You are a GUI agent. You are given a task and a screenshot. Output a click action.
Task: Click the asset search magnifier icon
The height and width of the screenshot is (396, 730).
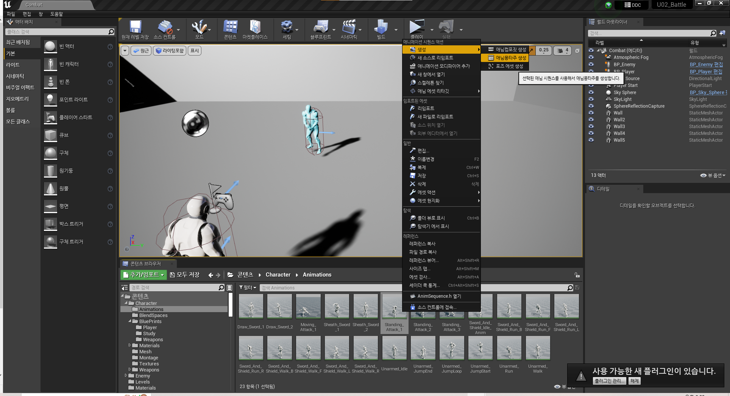coord(570,288)
